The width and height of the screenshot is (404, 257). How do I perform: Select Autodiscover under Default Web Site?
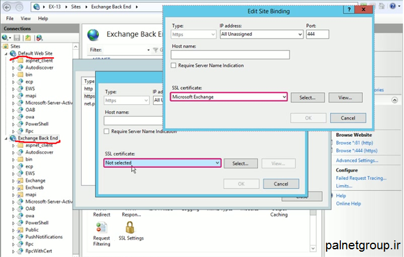(39, 68)
